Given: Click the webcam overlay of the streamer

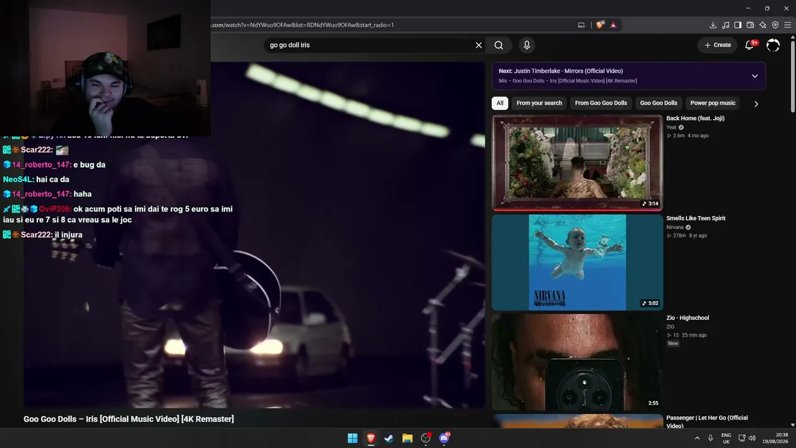Looking at the screenshot, I should coord(105,68).
